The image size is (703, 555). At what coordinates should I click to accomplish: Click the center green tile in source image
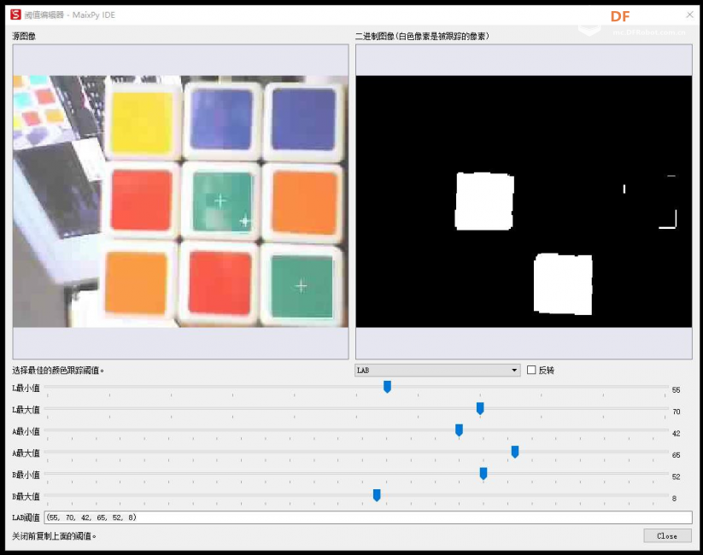pos(222,202)
